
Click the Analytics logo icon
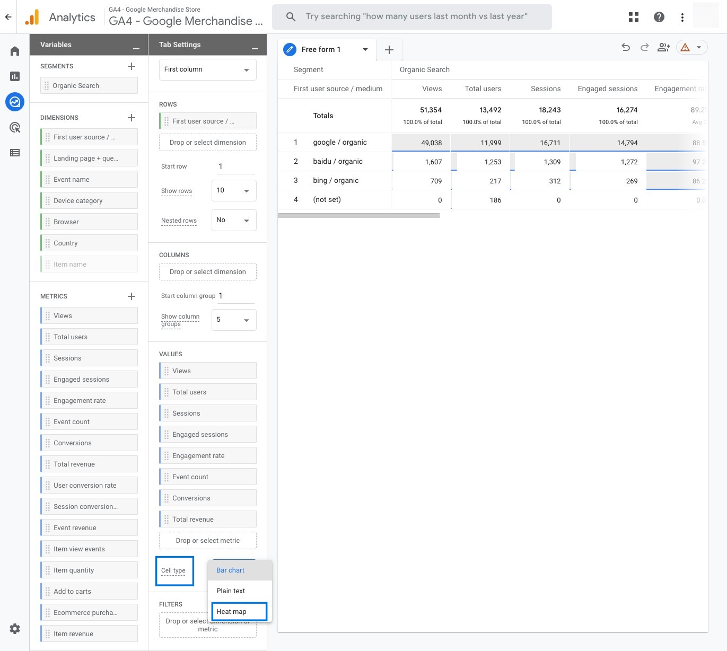(32, 17)
